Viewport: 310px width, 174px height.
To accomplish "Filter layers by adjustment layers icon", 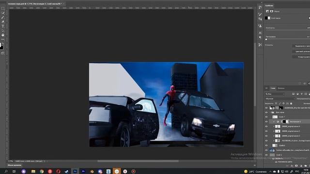I will coord(297,94).
